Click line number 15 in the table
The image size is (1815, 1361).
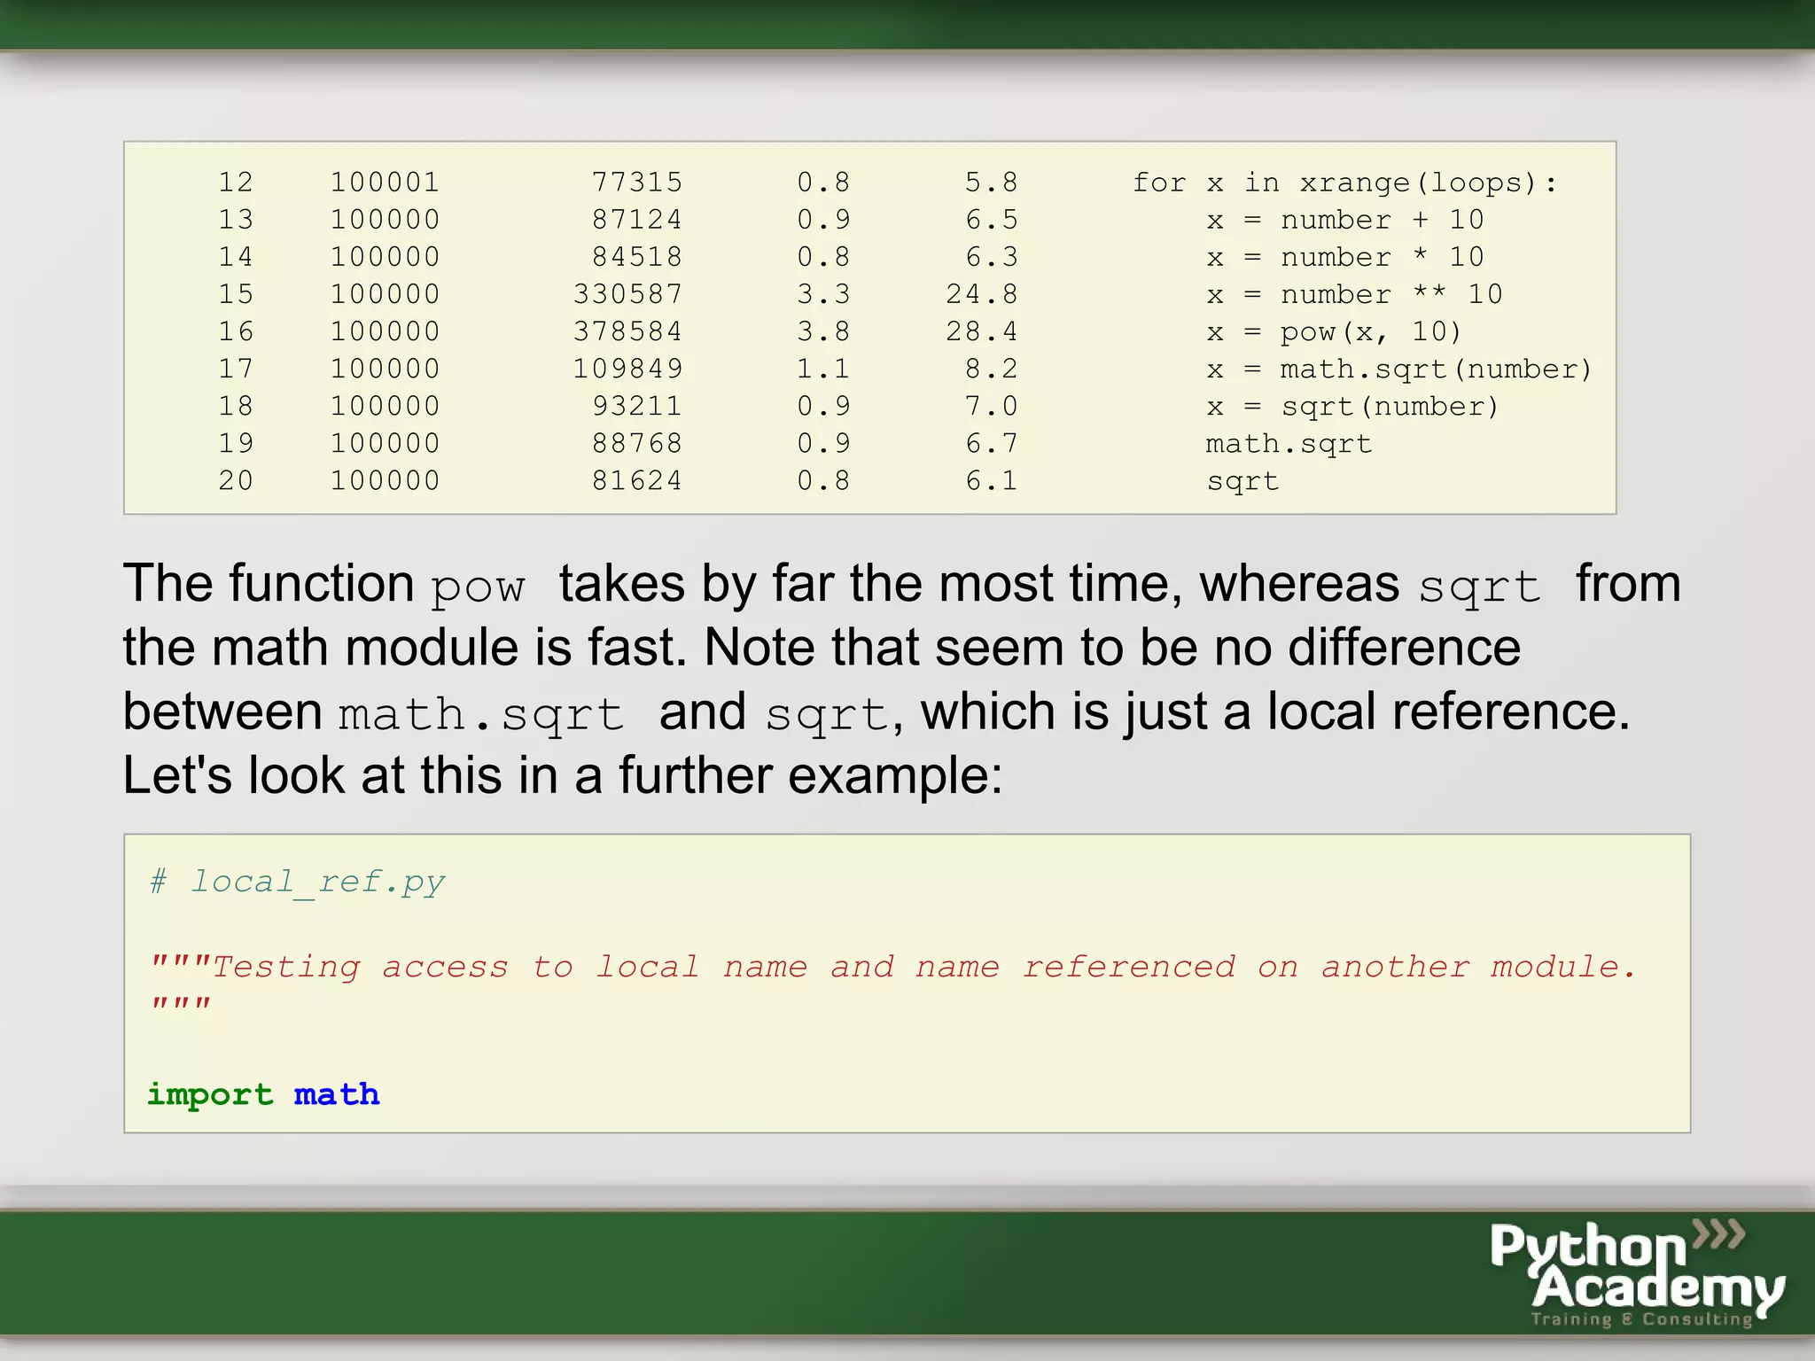tap(236, 294)
